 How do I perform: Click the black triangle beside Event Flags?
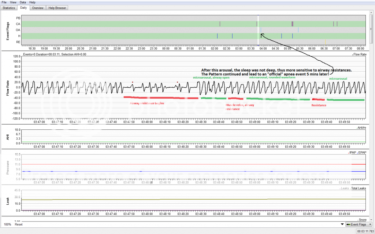pos(342,224)
